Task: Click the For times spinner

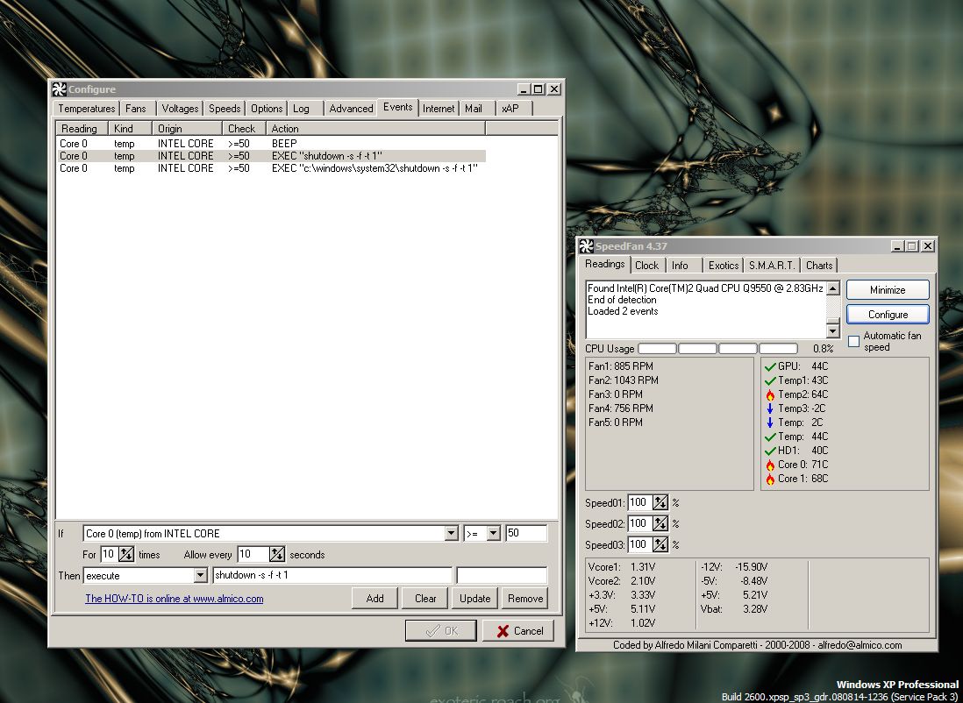Action: coord(126,554)
